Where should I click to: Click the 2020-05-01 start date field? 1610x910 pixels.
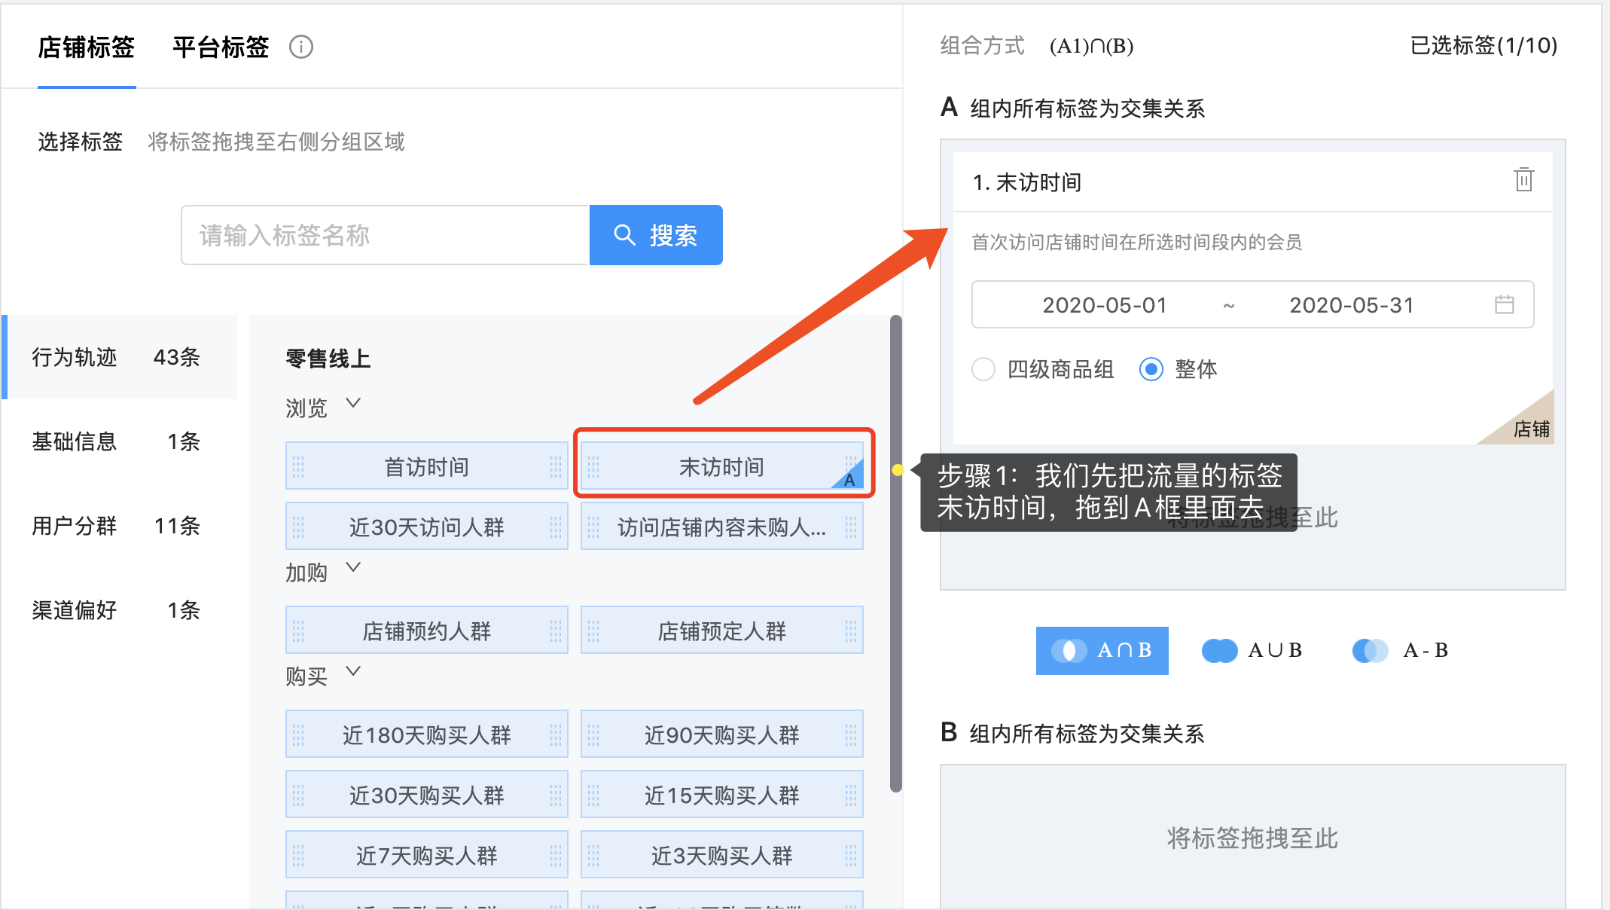[1104, 304]
